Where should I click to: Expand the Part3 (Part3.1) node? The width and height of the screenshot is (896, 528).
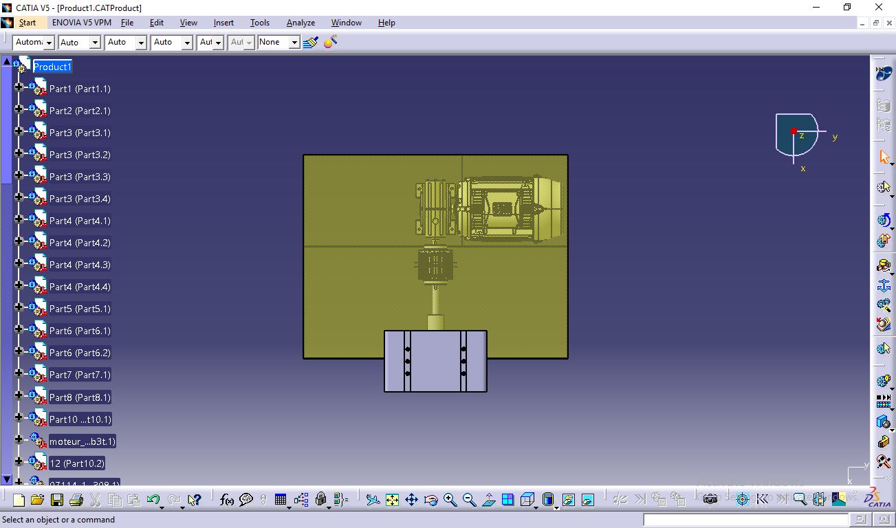coord(19,132)
